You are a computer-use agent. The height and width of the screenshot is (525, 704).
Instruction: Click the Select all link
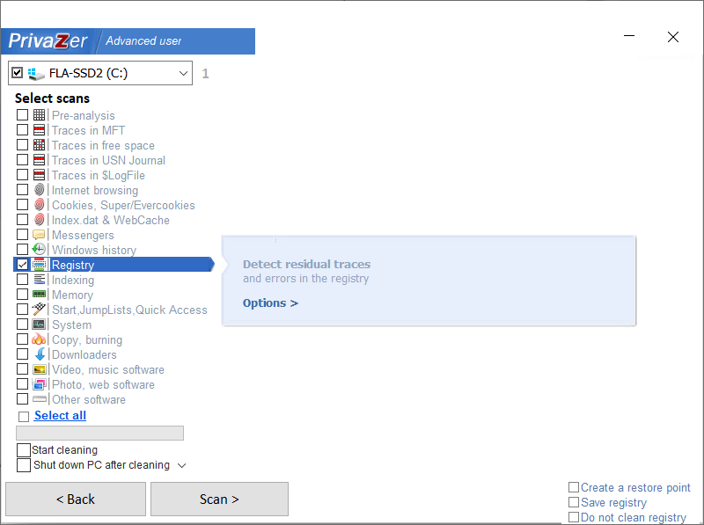tap(60, 415)
